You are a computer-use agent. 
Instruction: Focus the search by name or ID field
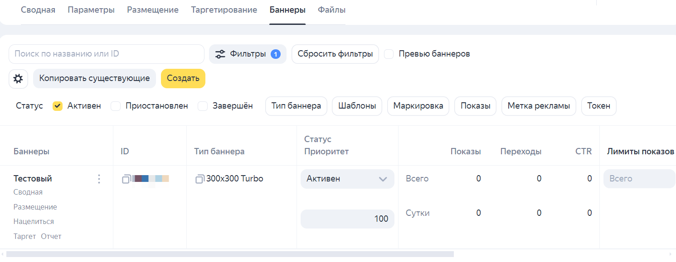coord(107,54)
